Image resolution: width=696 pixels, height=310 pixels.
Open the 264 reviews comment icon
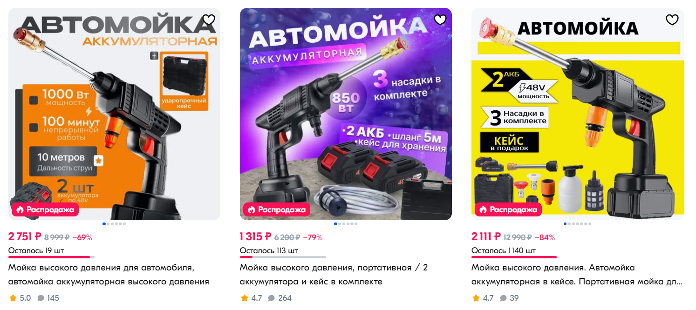coord(272,298)
